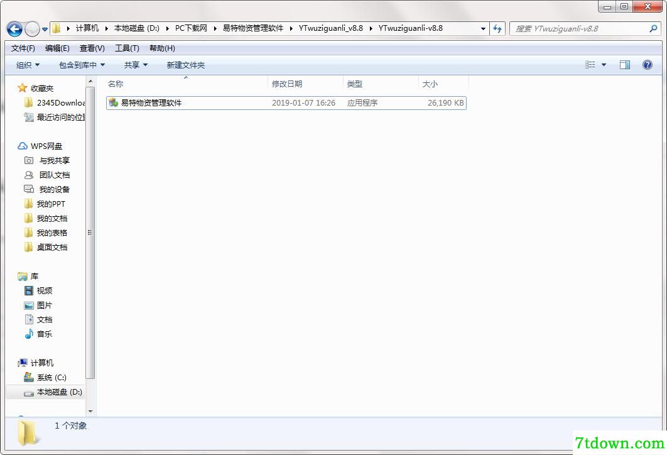The width and height of the screenshot is (667, 455).
Task: Expand the address bar history dropdown
Action: [483, 28]
